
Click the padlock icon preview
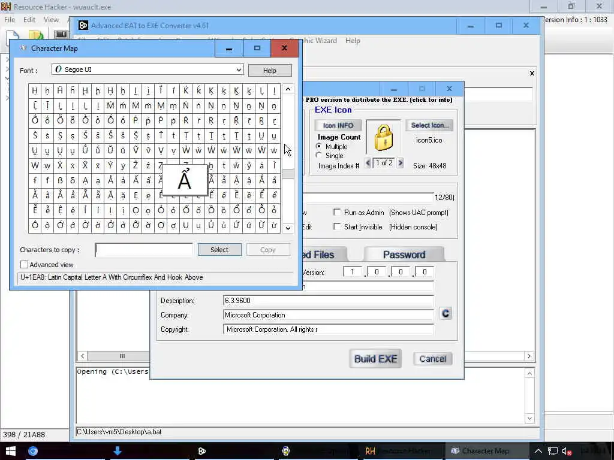pyautogui.click(x=383, y=137)
